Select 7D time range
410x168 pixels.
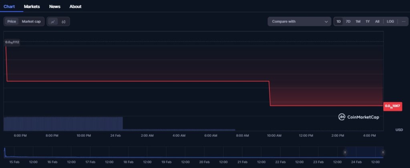coord(348,22)
